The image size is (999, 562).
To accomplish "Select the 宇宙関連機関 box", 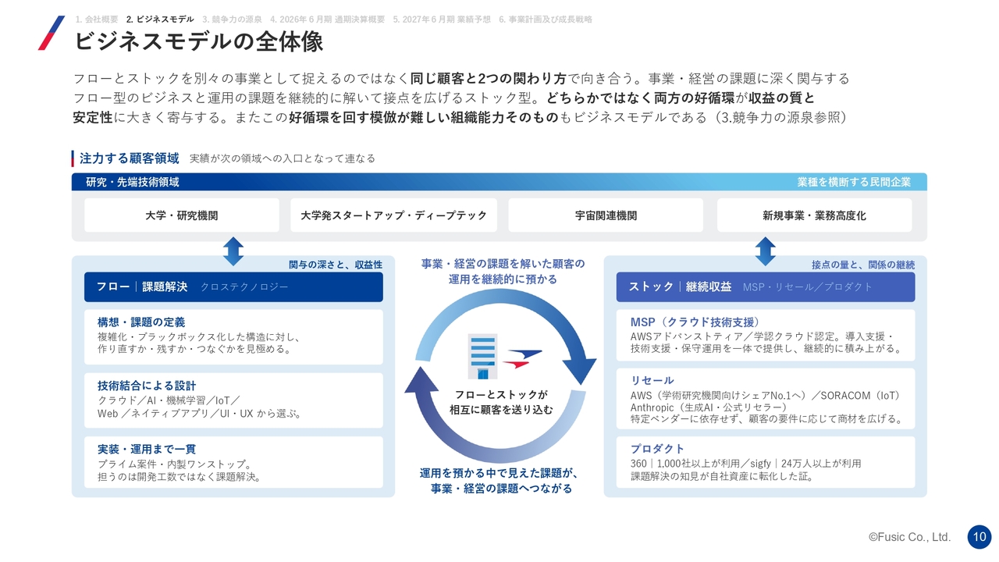I will [x=606, y=215].
